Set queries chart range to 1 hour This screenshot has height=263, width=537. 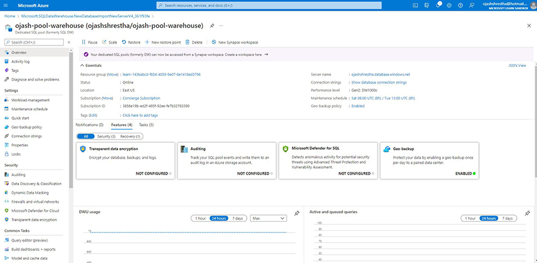point(470,218)
